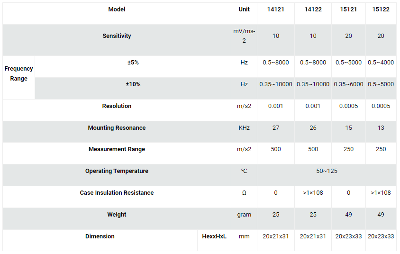
Task: Click the Operating Temperature label
Action: coord(117,171)
